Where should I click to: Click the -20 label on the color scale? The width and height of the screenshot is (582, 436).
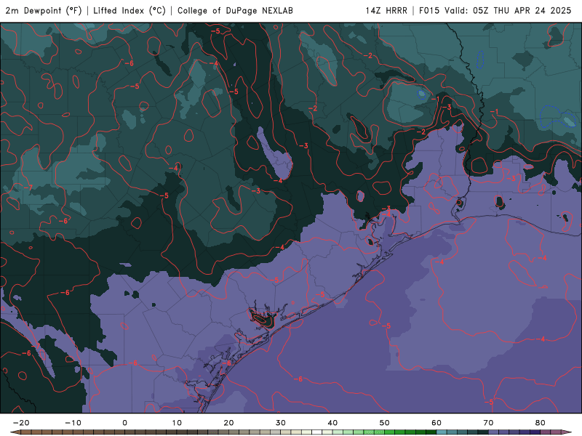pyautogui.click(x=21, y=423)
